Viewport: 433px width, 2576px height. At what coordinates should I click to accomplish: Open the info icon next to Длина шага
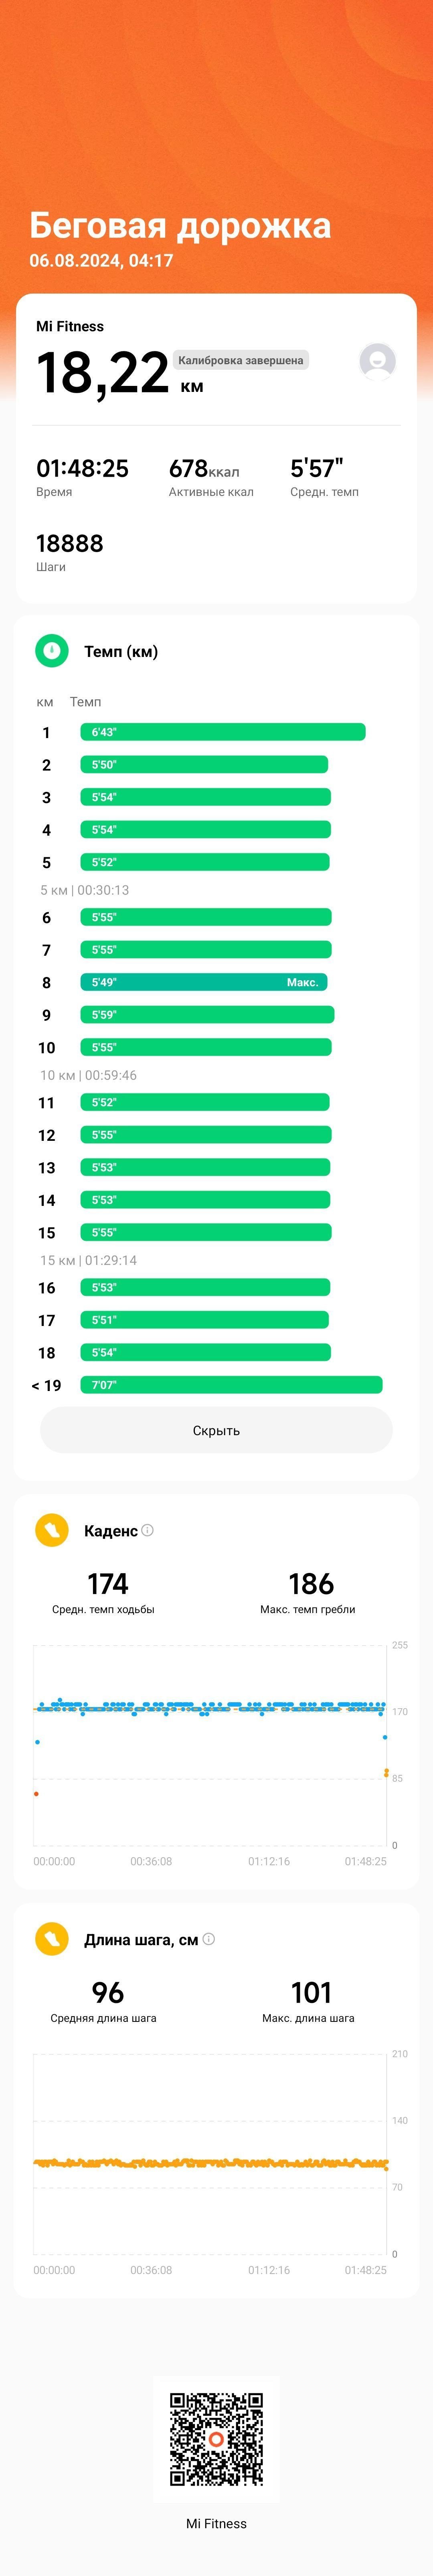(208, 1939)
